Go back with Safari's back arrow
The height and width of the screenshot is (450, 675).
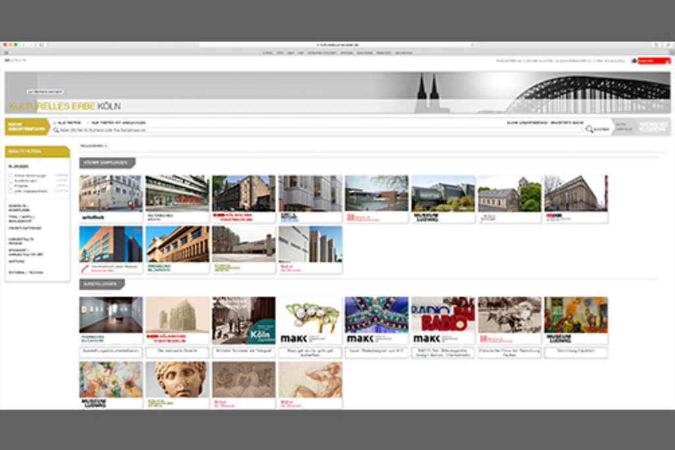tap(24, 45)
